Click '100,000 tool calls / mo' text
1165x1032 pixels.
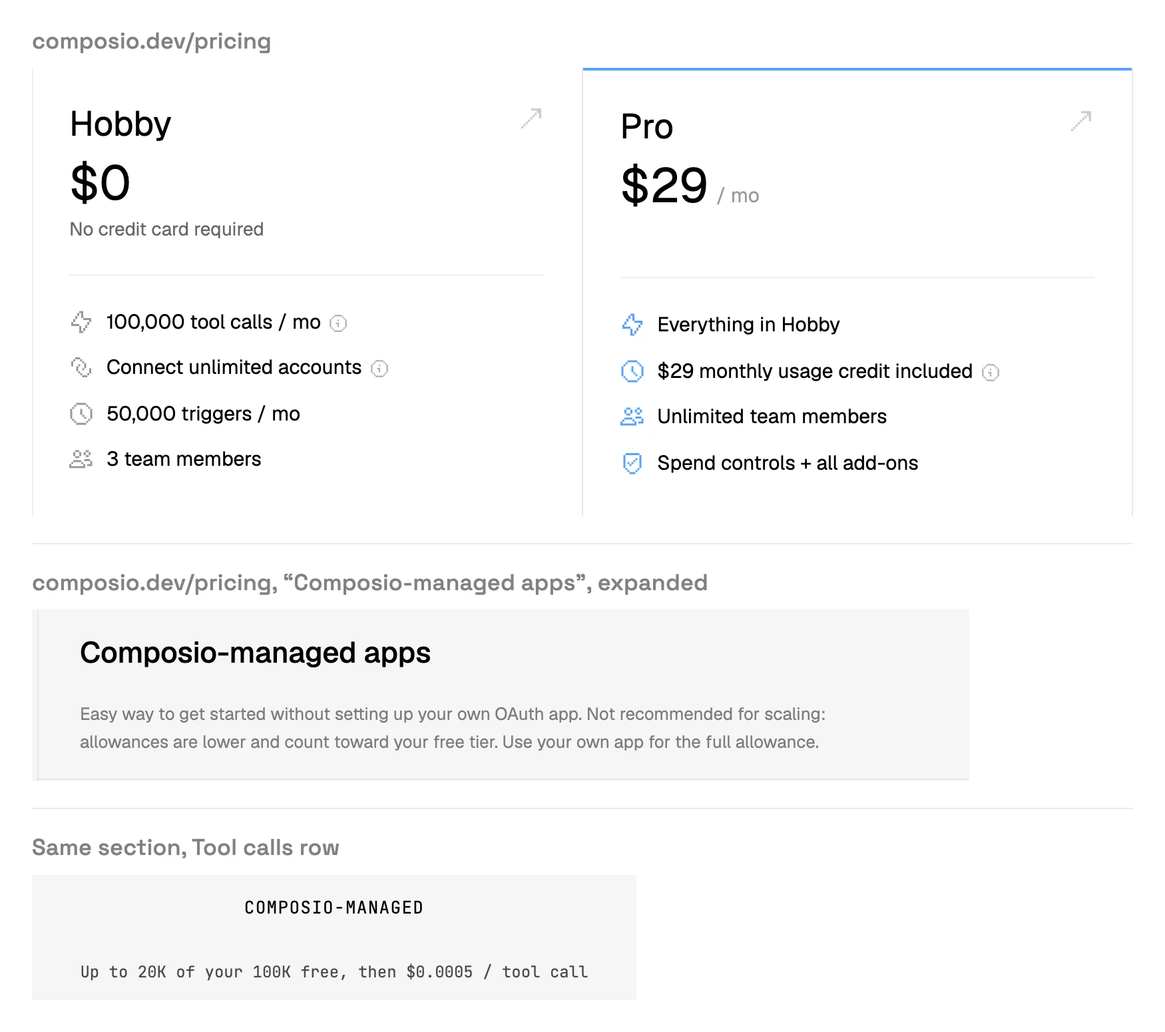(214, 322)
